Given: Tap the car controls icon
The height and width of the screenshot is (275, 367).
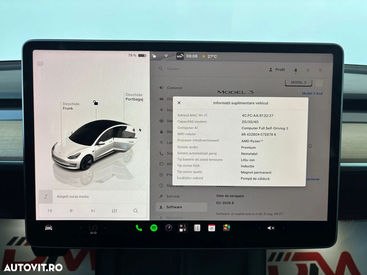Looking at the screenshot, I should click(49, 228).
